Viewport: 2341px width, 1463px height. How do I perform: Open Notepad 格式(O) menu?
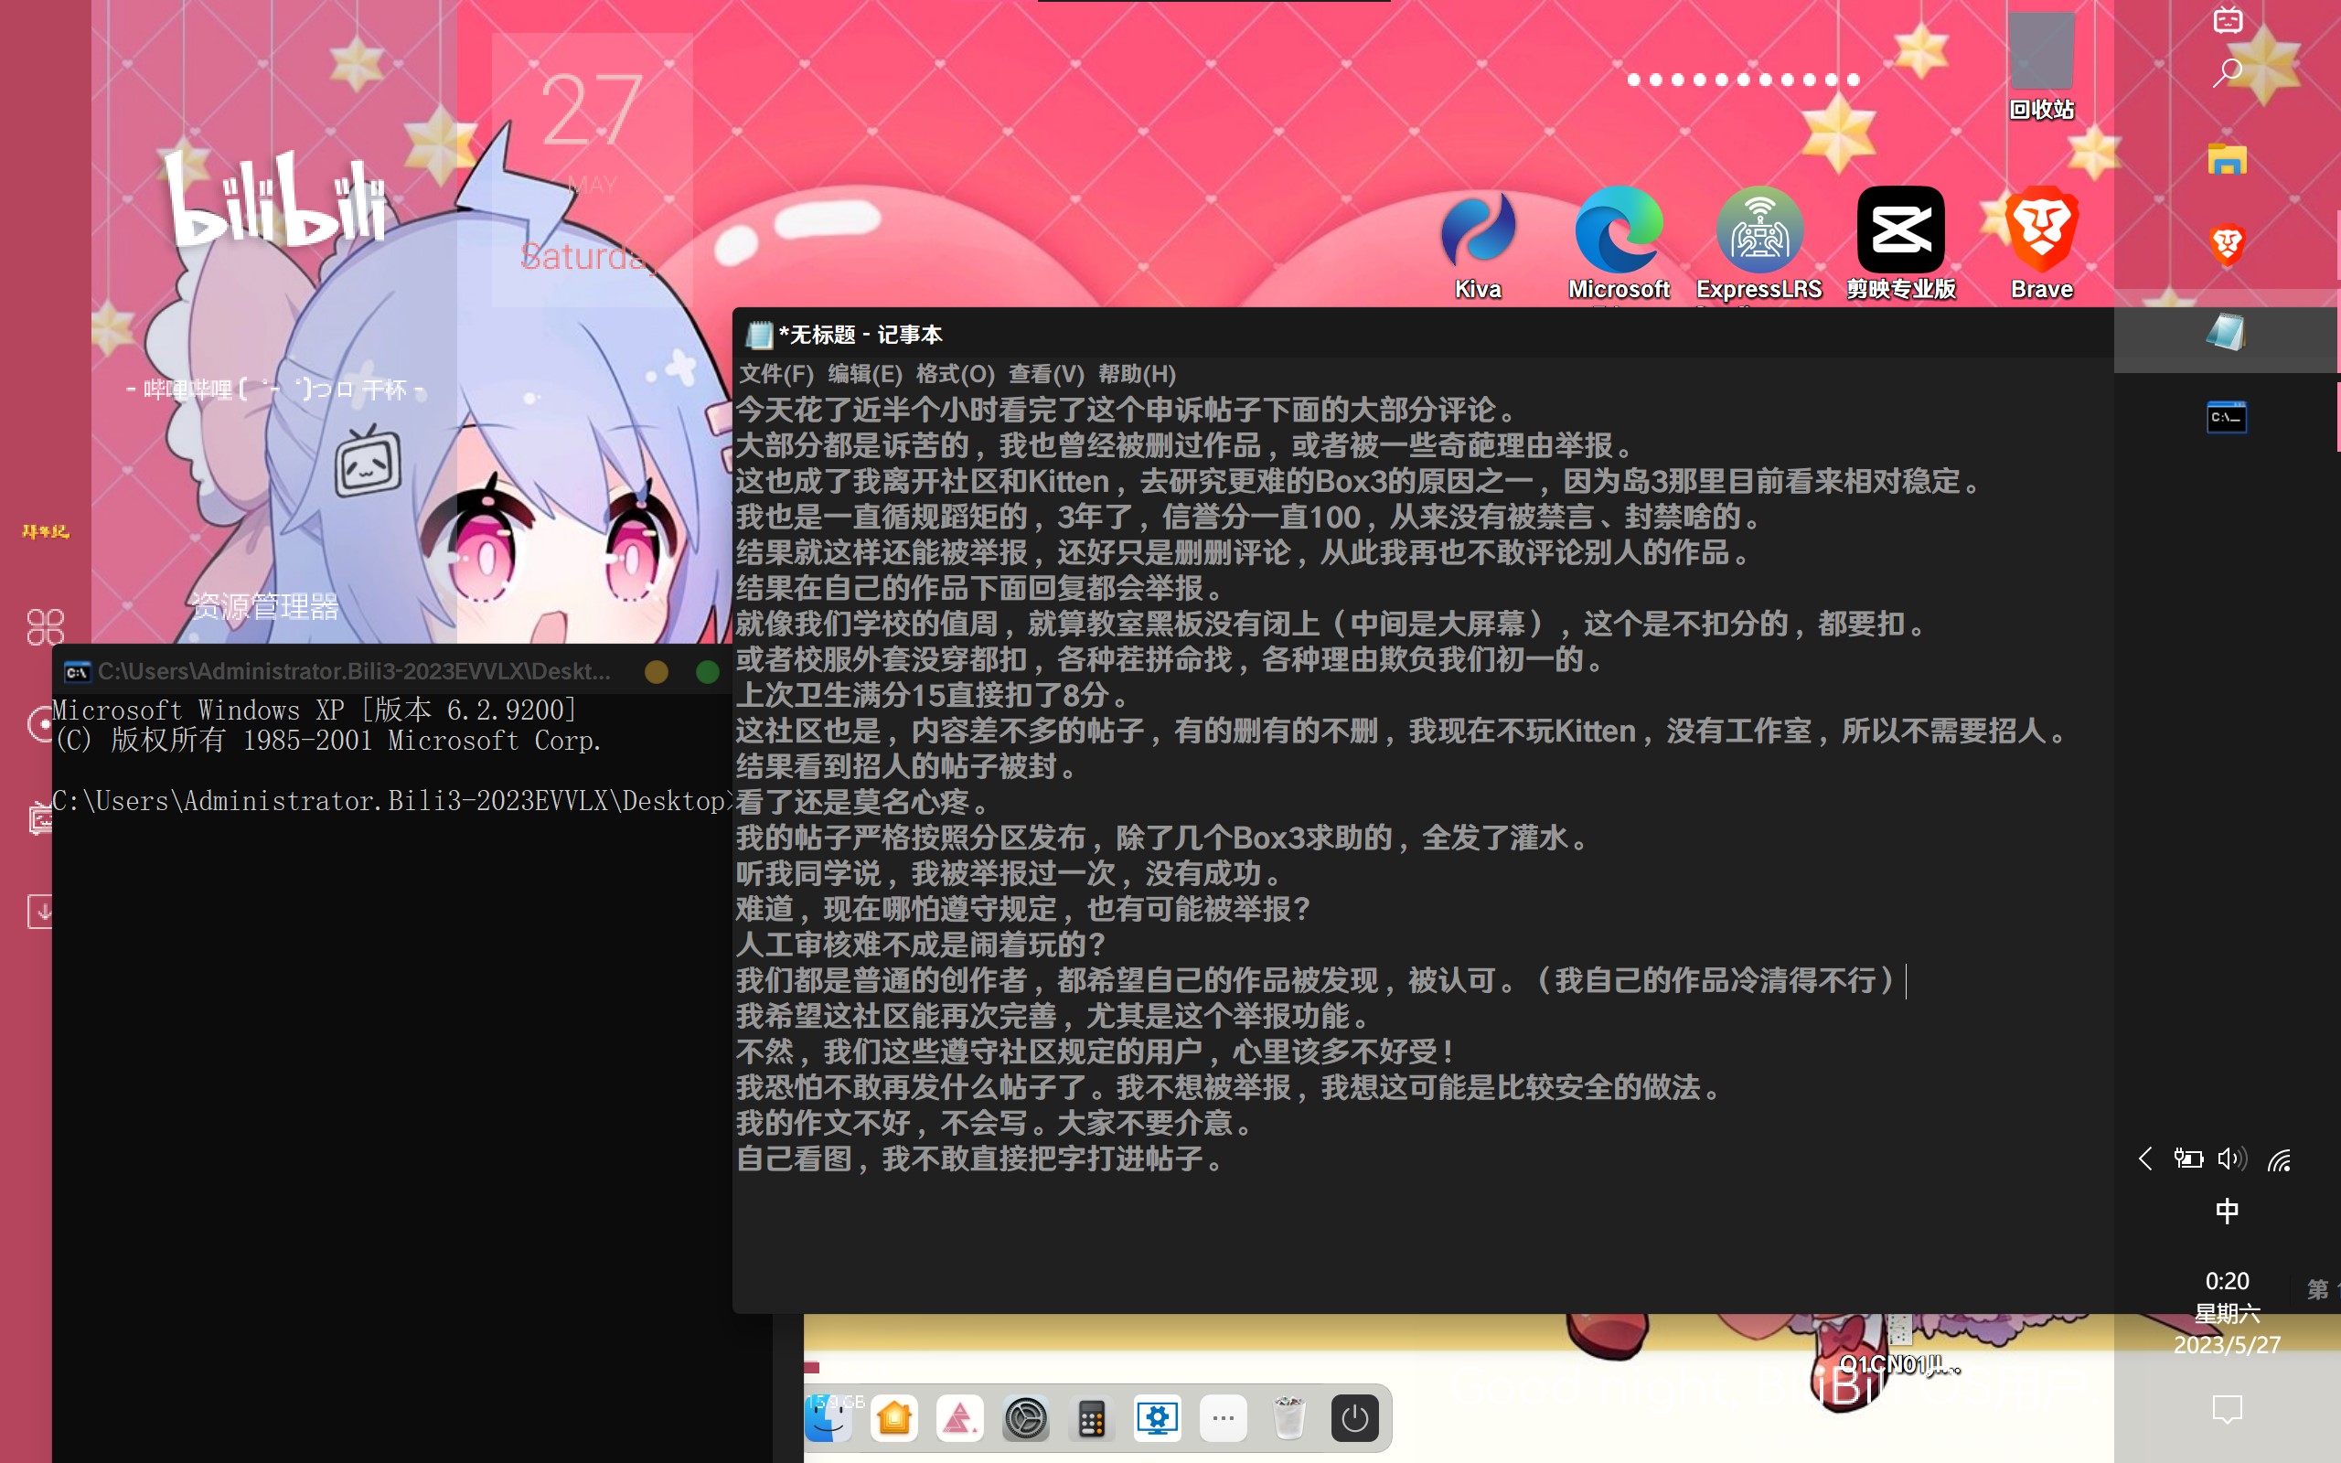pos(955,375)
